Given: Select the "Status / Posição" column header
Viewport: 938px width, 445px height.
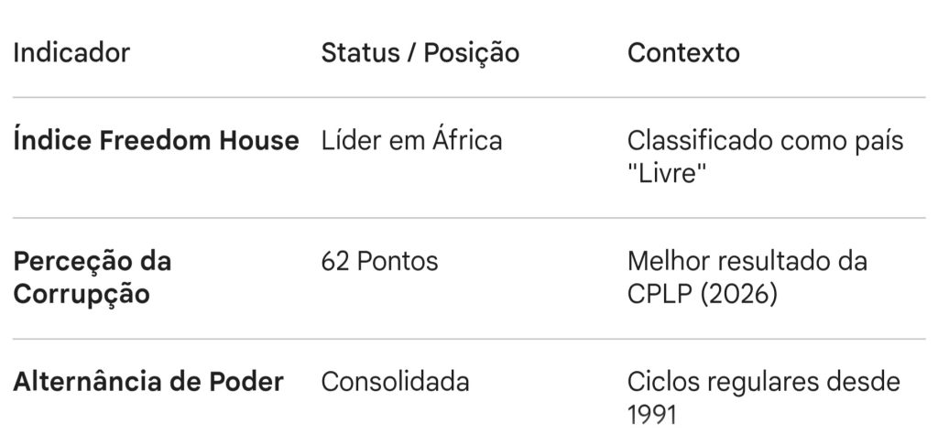Looking at the screenshot, I should [x=420, y=53].
